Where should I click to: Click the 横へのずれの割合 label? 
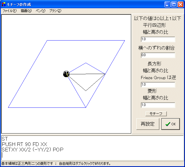(x=157, y=48)
